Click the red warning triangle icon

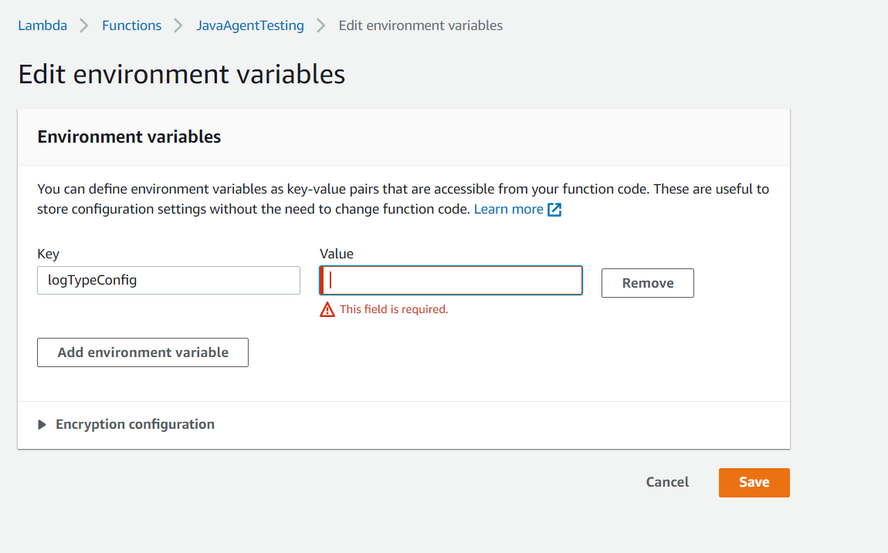pyautogui.click(x=327, y=309)
